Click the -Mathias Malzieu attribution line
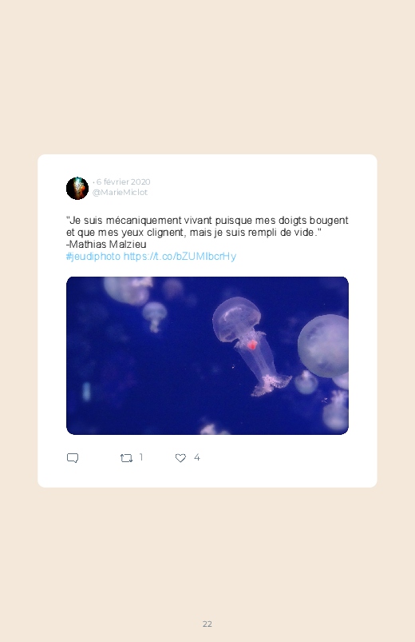The height and width of the screenshot is (642, 415). point(106,245)
